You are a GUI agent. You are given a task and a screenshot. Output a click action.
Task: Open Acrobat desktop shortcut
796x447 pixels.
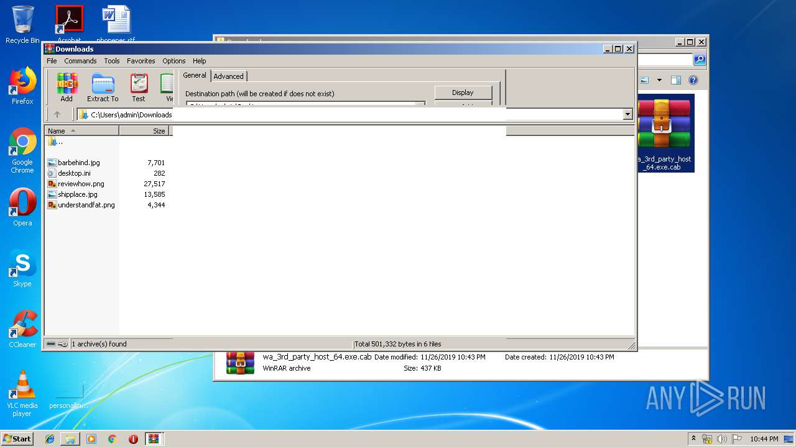click(69, 25)
